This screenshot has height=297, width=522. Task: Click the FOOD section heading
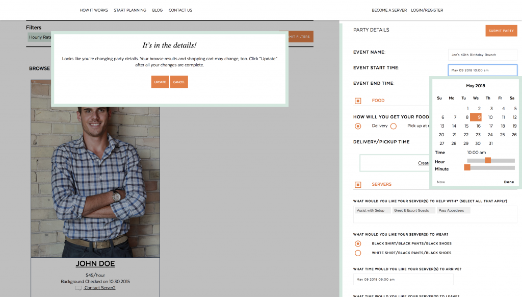click(378, 101)
